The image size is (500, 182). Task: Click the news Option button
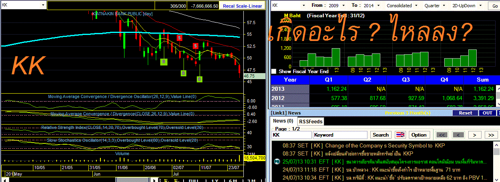pos(419,135)
